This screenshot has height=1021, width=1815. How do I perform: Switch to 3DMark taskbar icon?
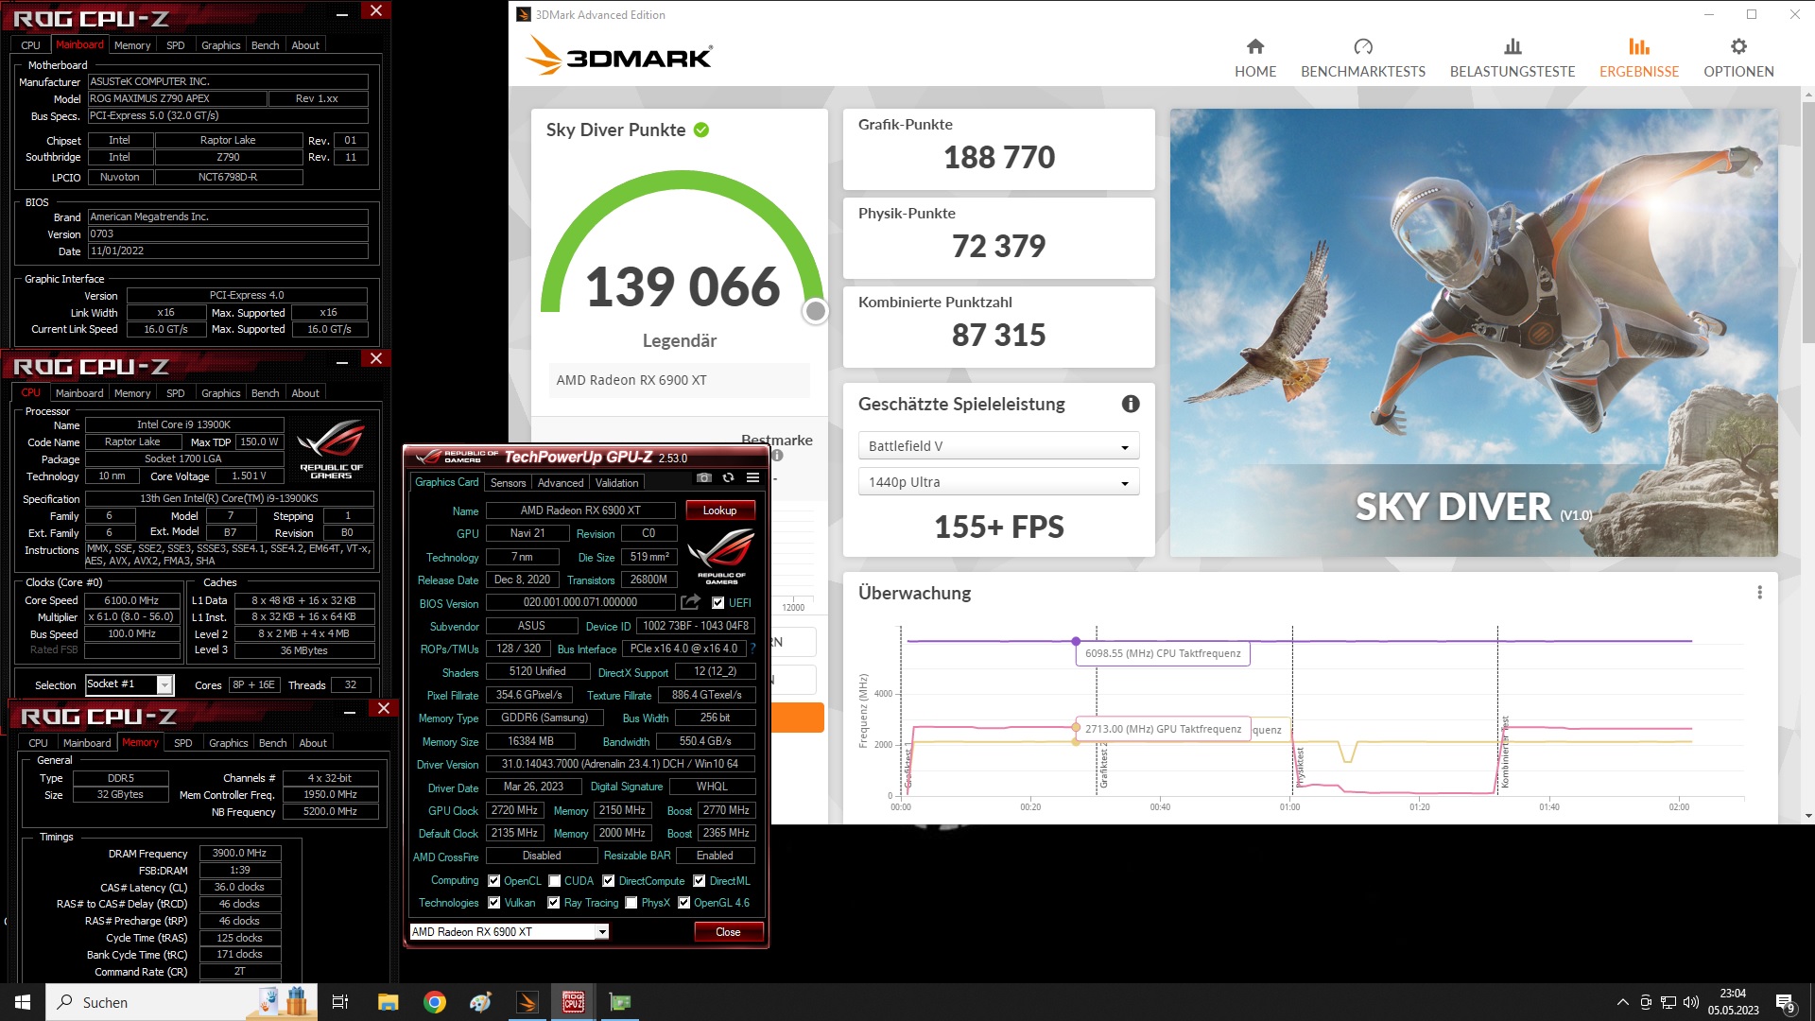pyautogui.click(x=527, y=1002)
